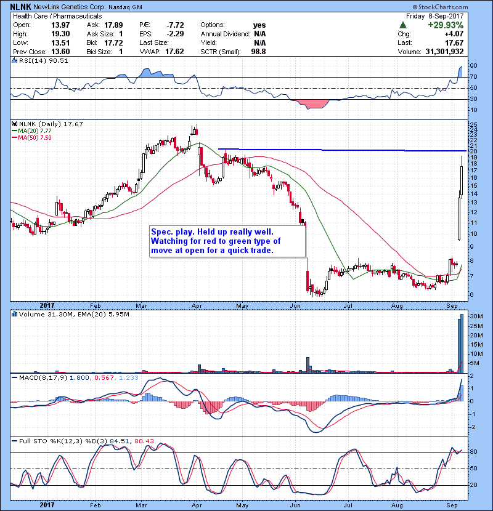Viewport: 493px width, 511px height.
Task: Click the percent change +29.93%
Action: point(446,25)
